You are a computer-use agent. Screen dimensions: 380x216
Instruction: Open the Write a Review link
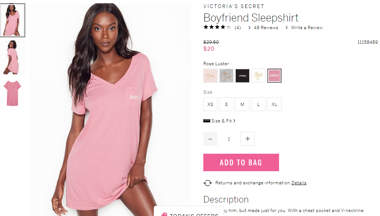[306, 28]
